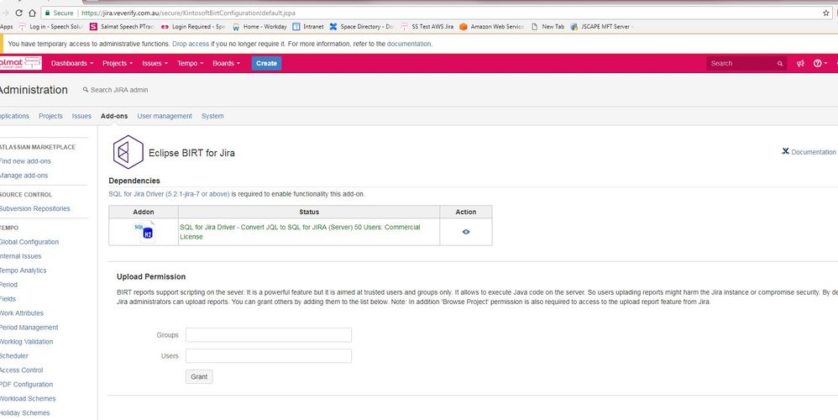
Task: Open Salmat Speech PTrac bookmark
Action: coord(123,26)
